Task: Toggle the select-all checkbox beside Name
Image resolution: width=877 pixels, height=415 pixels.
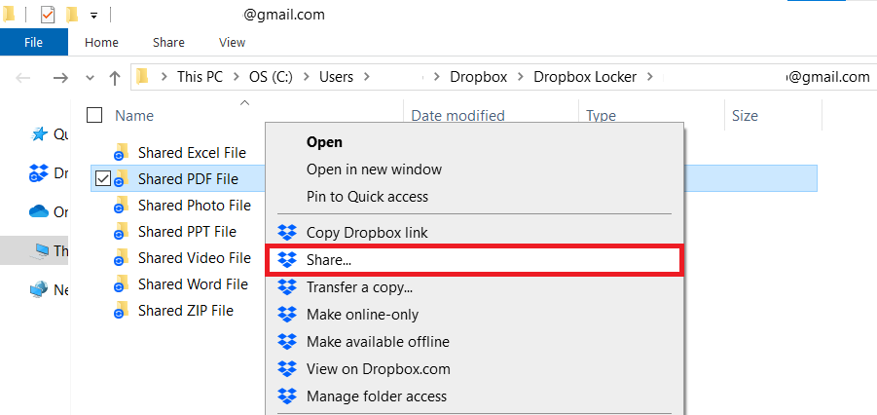Action: click(x=94, y=116)
